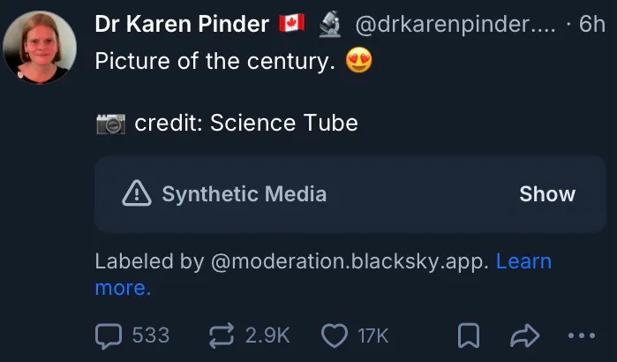Repost this post using the arrows icon
Image resolution: width=617 pixels, height=362 pixels.
click(x=219, y=335)
